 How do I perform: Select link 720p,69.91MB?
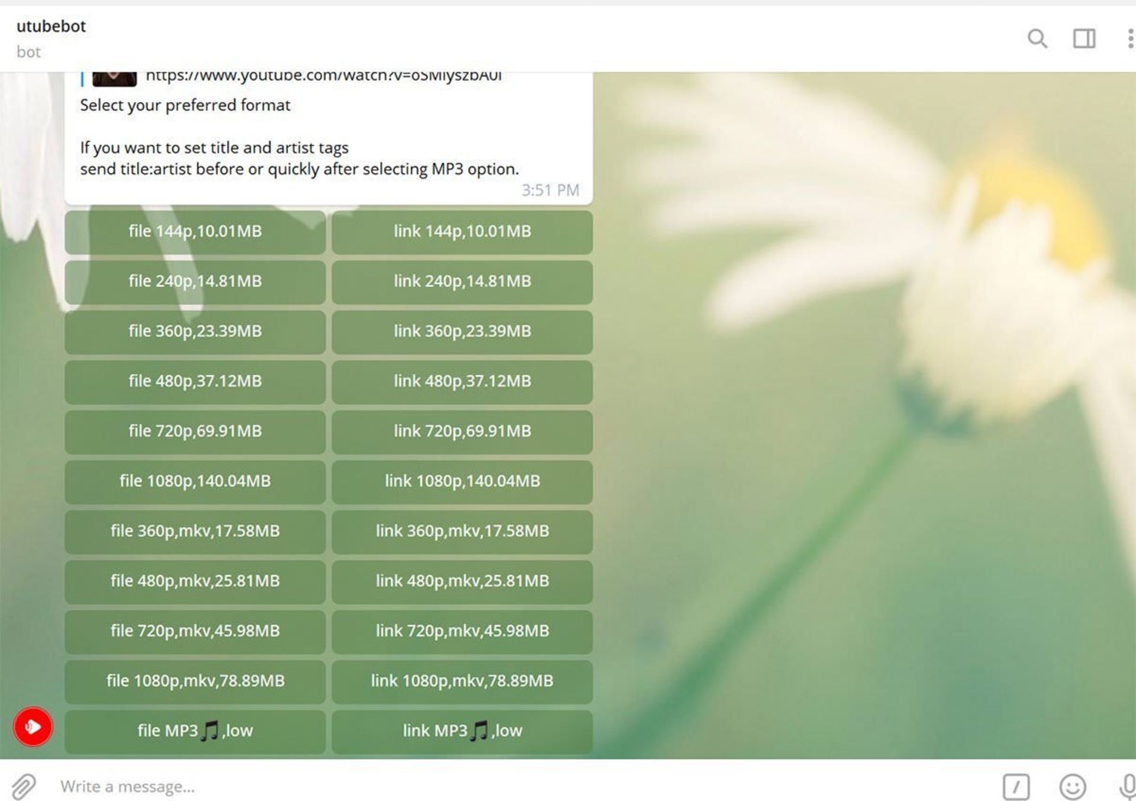tap(462, 431)
